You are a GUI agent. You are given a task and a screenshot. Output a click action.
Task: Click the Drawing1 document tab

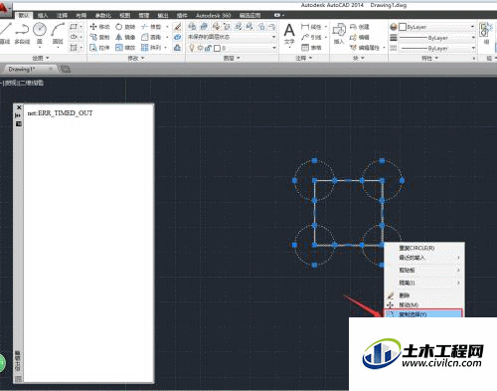click(x=22, y=69)
